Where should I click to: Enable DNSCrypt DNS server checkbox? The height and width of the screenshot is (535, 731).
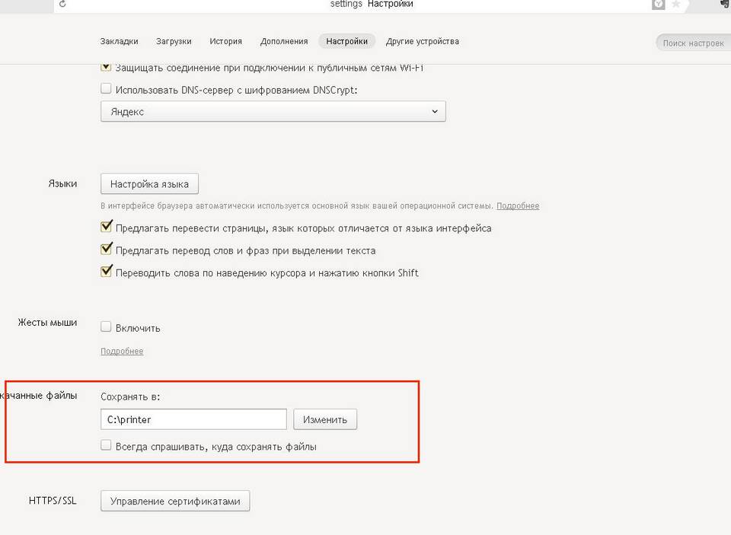106,88
